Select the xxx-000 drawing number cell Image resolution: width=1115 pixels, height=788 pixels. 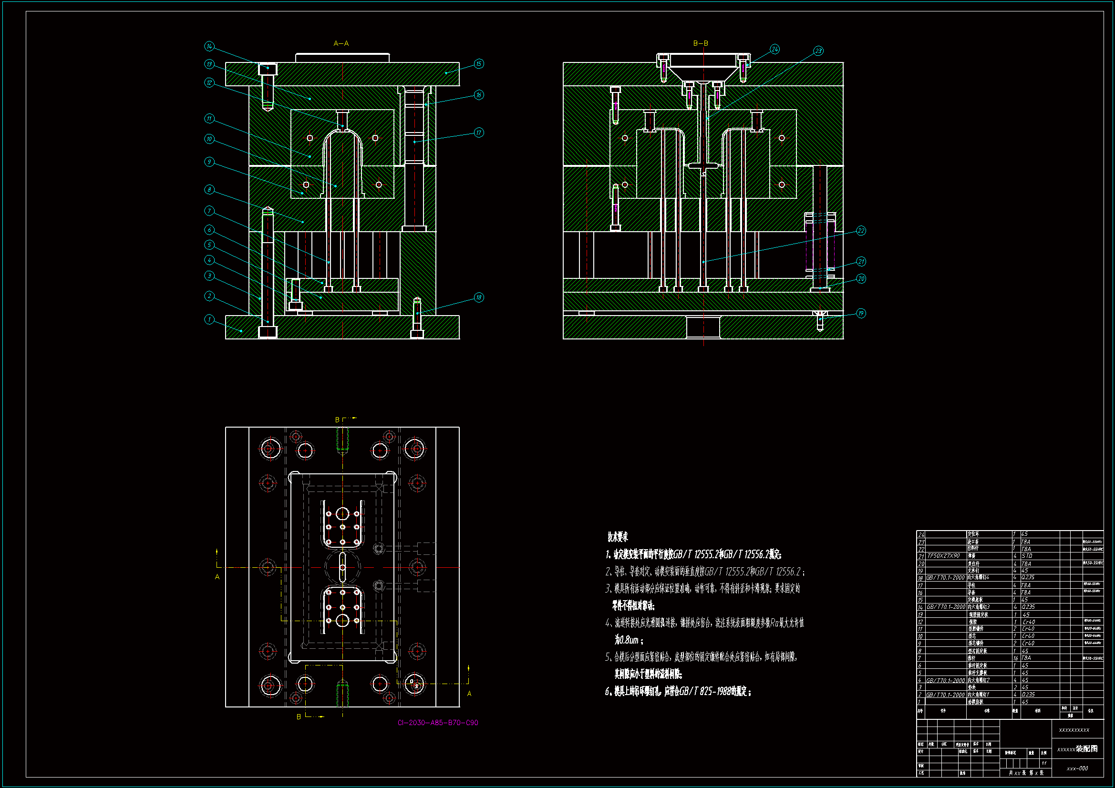(1077, 768)
